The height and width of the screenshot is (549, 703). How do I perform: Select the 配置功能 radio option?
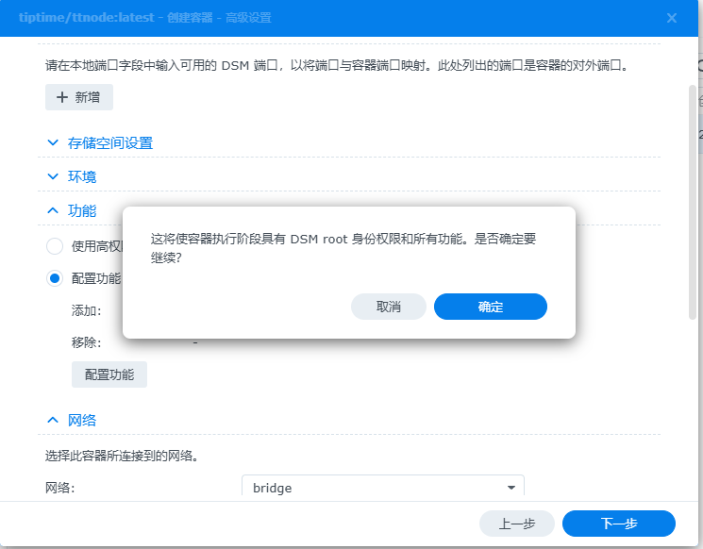[x=55, y=278]
